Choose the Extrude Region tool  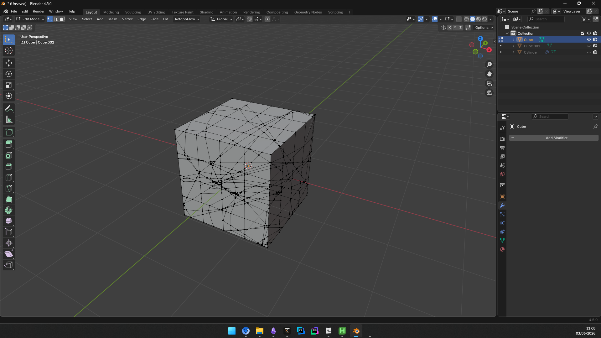tap(9, 144)
